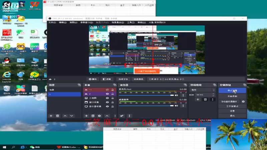The height and width of the screenshot is (150, 267).
Task: Show hidden source 11 via eye icon
Action: coord(107,90)
